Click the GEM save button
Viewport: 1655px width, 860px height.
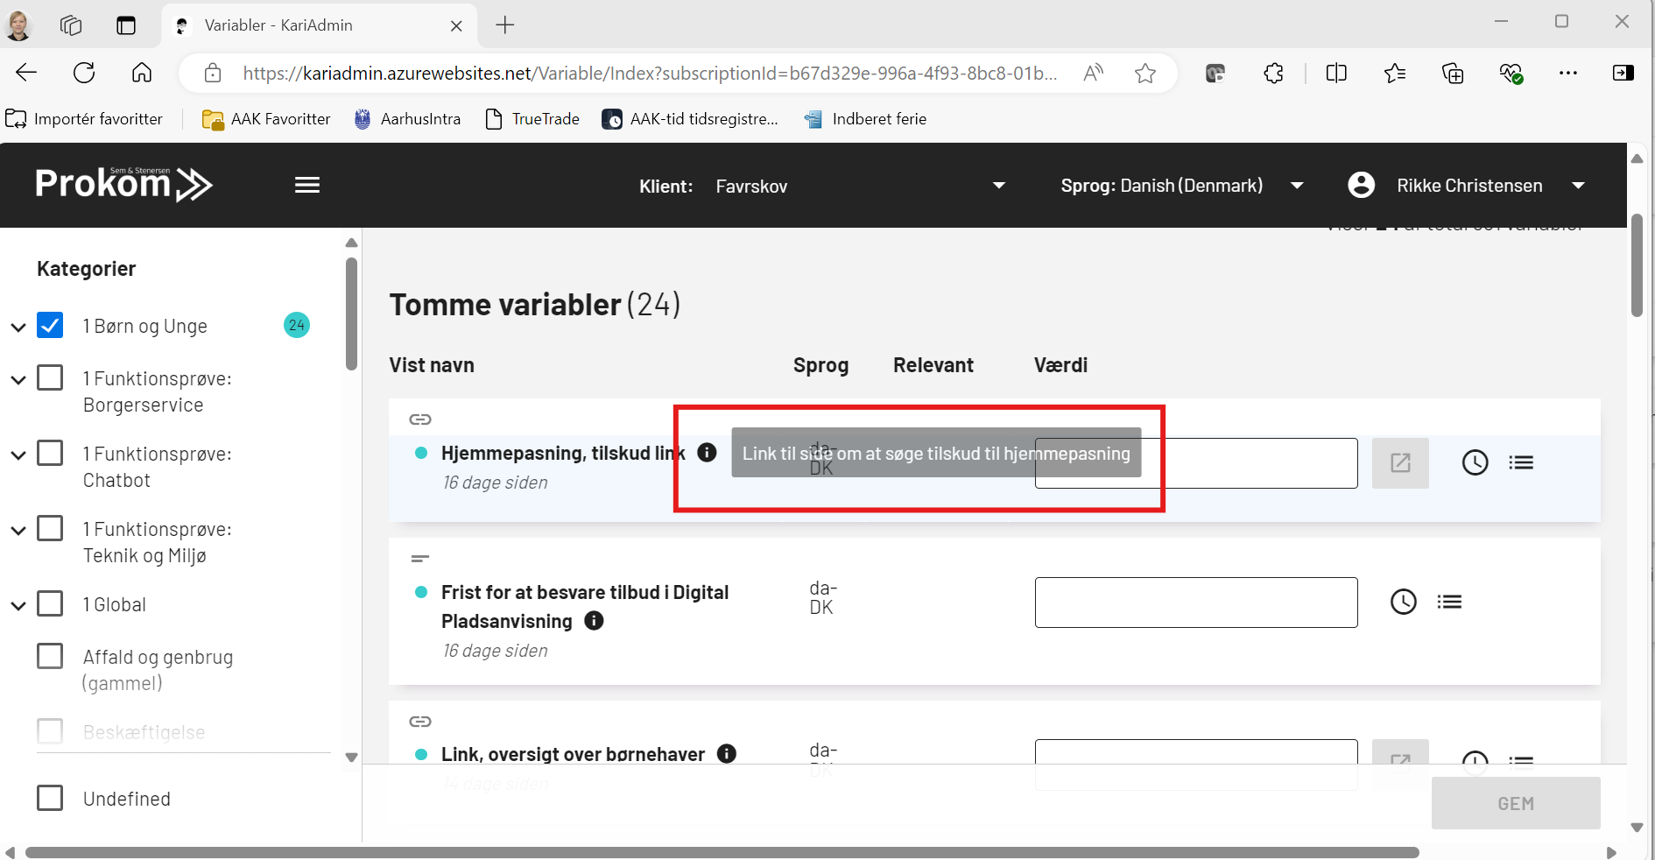(x=1515, y=803)
